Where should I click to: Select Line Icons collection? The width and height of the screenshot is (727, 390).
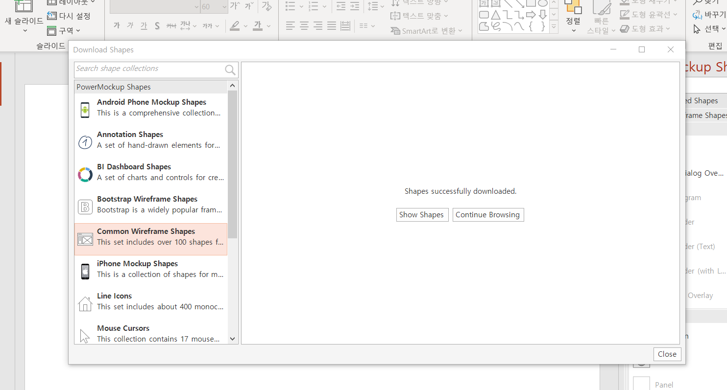(151, 304)
